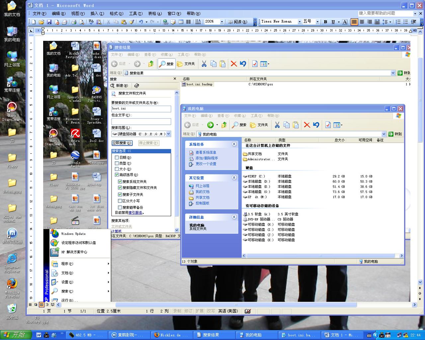This screenshot has height=340, width=425.
Task: Click the Word horizontal scrollbar thumb
Action: 236,304
